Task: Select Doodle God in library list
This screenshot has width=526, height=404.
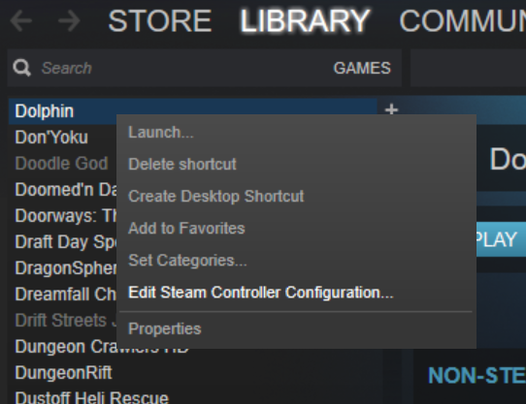Action: (x=62, y=164)
